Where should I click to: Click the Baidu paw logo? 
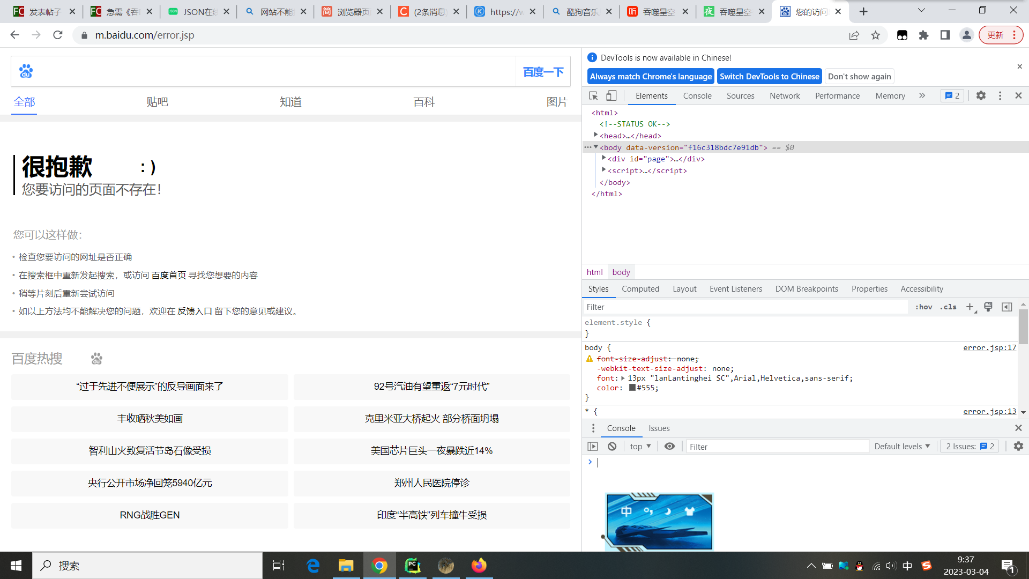click(x=26, y=71)
